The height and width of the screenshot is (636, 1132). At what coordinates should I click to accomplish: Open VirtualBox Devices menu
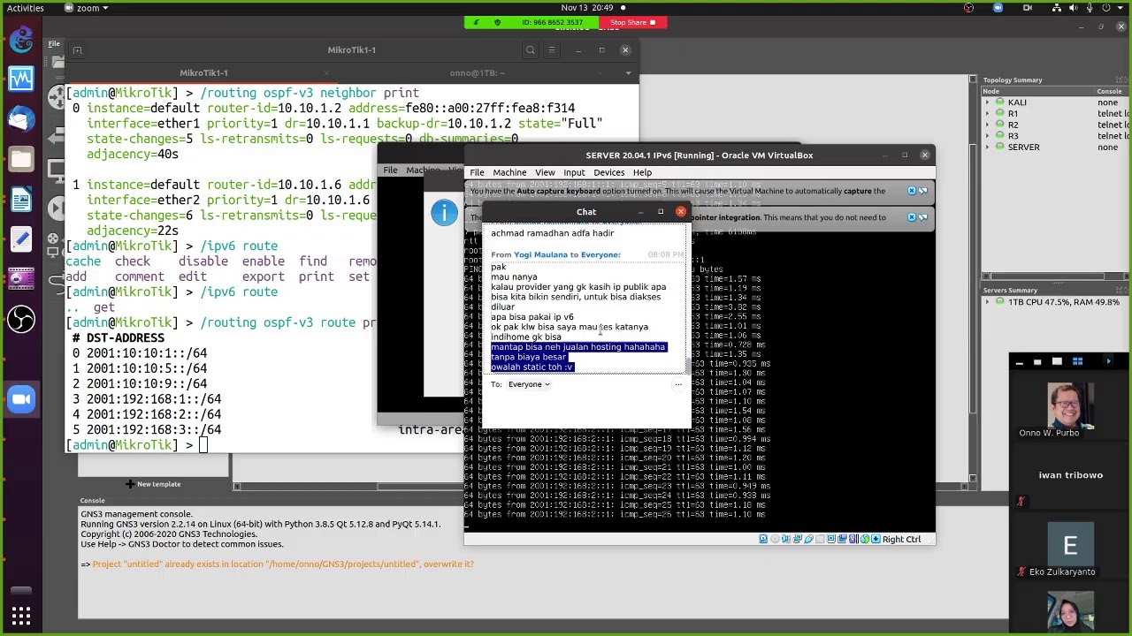[608, 172]
